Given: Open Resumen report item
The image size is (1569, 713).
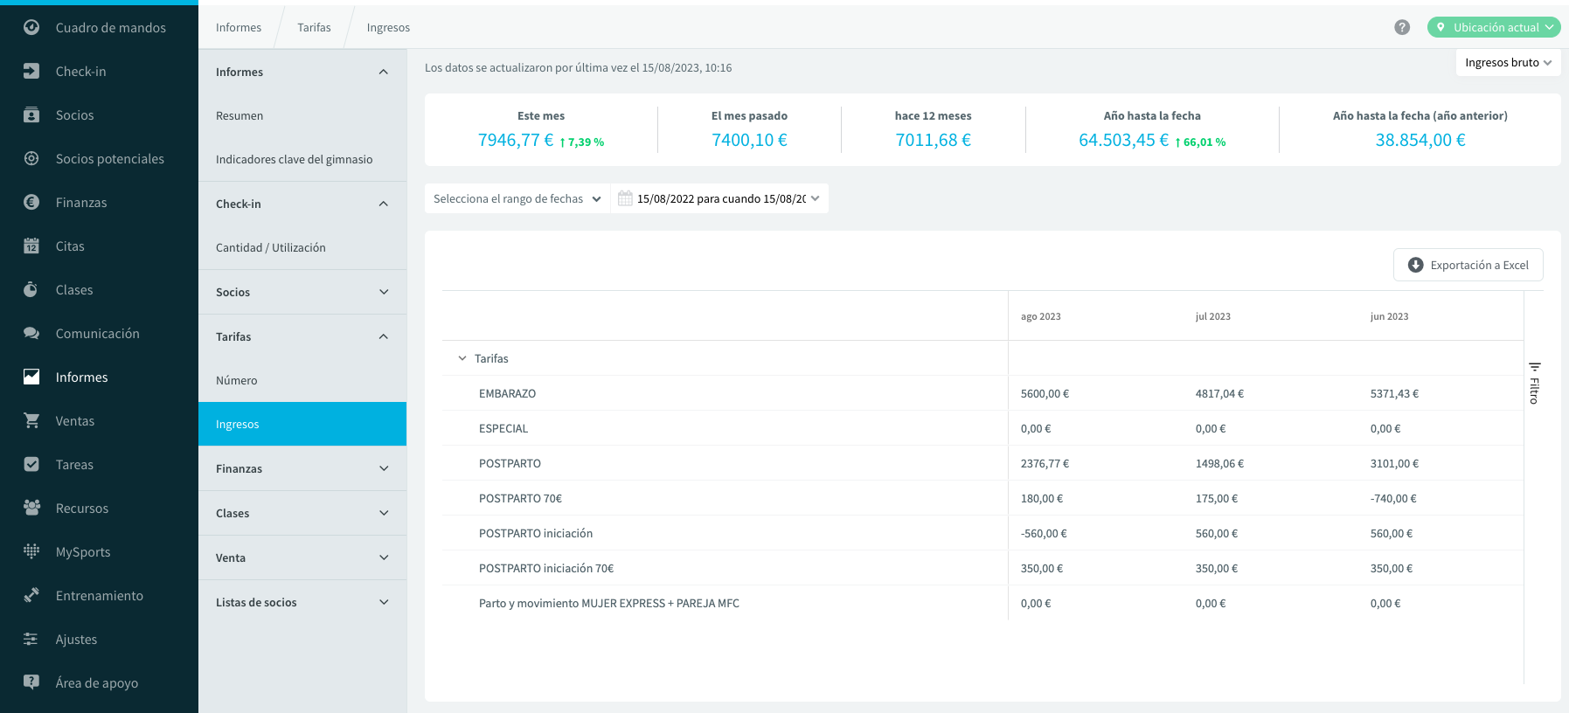Looking at the screenshot, I should pyautogui.click(x=302, y=115).
